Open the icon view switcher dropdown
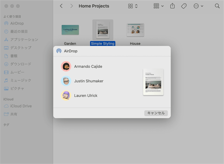224x164 pixels. coord(133,6)
